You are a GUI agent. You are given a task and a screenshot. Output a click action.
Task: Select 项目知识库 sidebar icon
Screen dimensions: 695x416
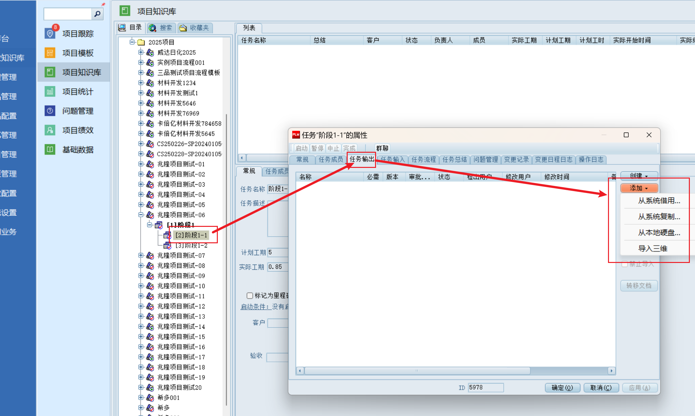50,72
